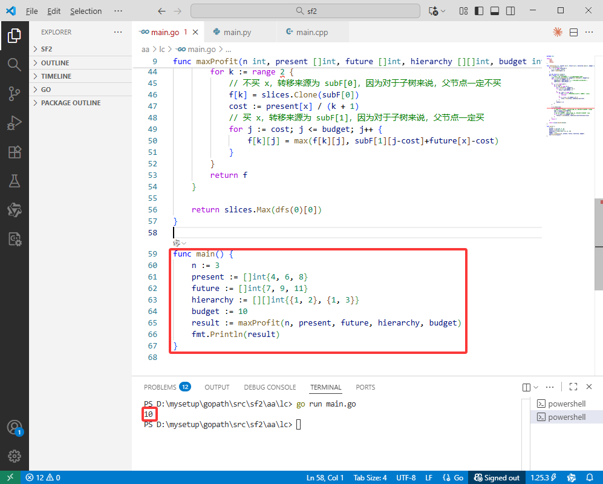Image resolution: width=603 pixels, height=484 pixels.
Task: Click Signed out status bar item
Action: 497,477
